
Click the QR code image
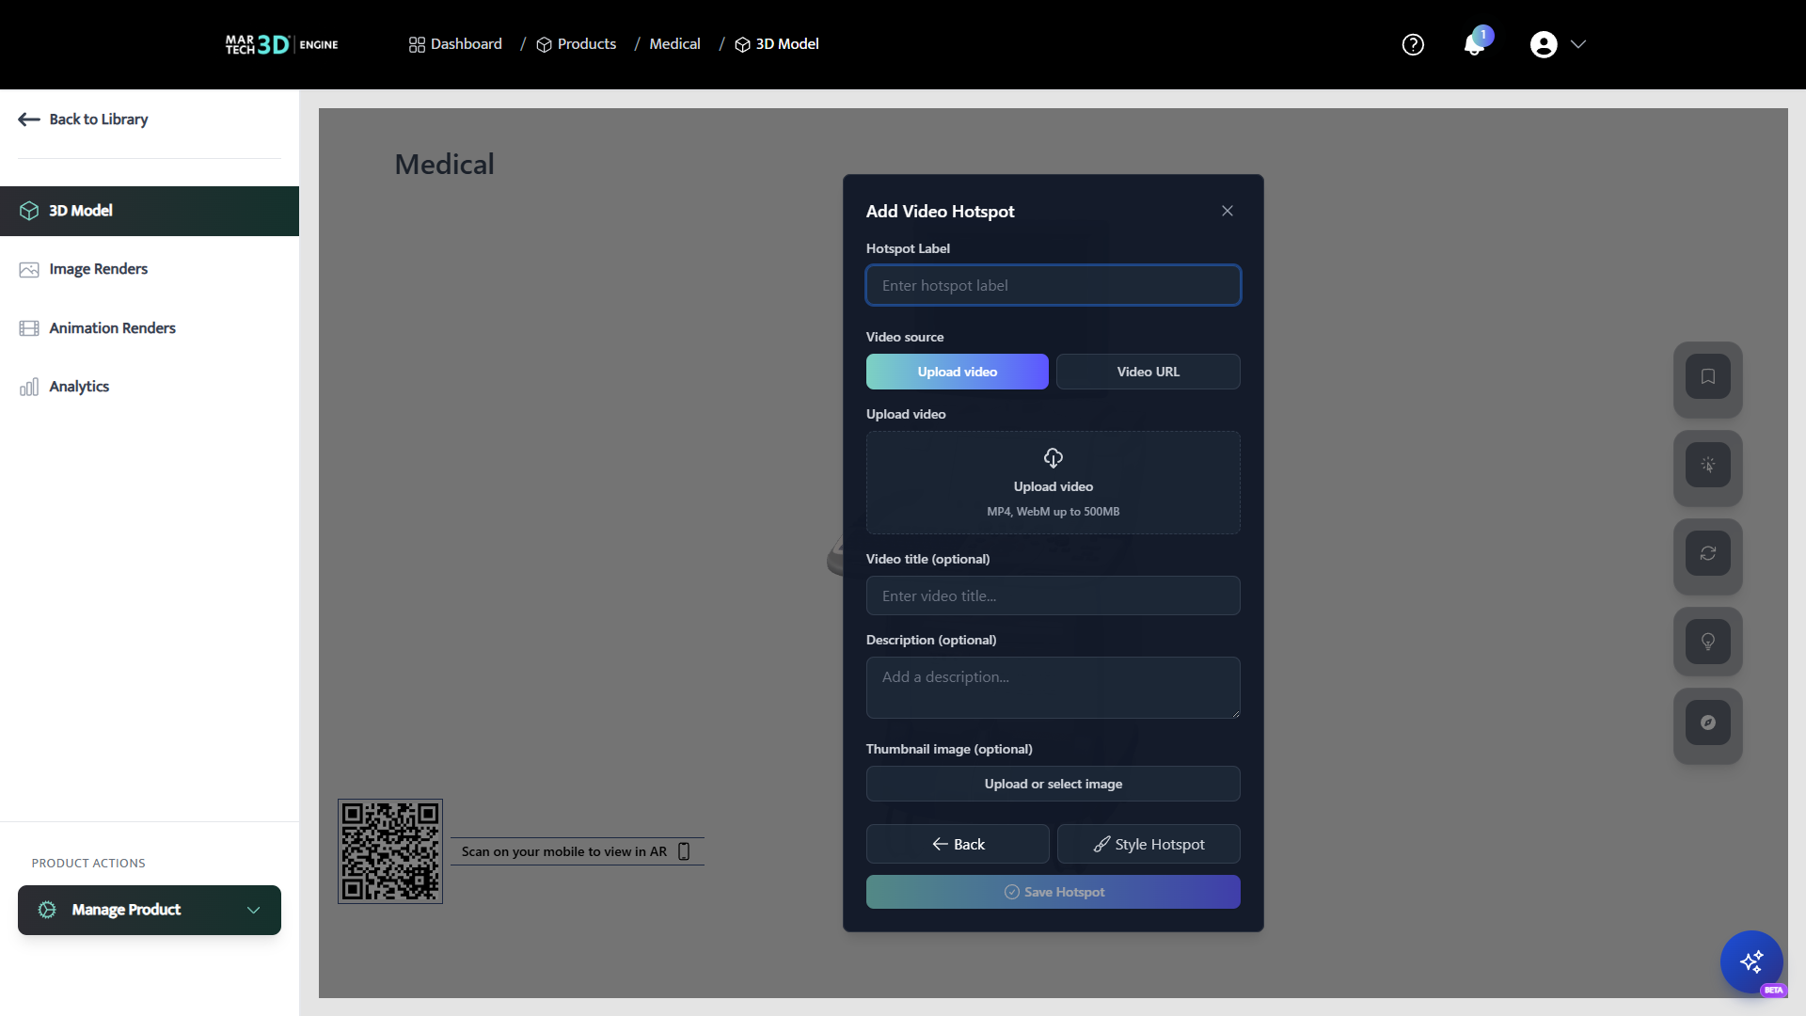[390, 851]
